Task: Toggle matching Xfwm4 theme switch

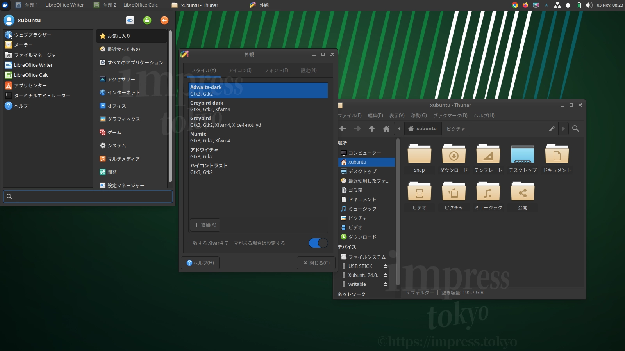Action: point(318,243)
